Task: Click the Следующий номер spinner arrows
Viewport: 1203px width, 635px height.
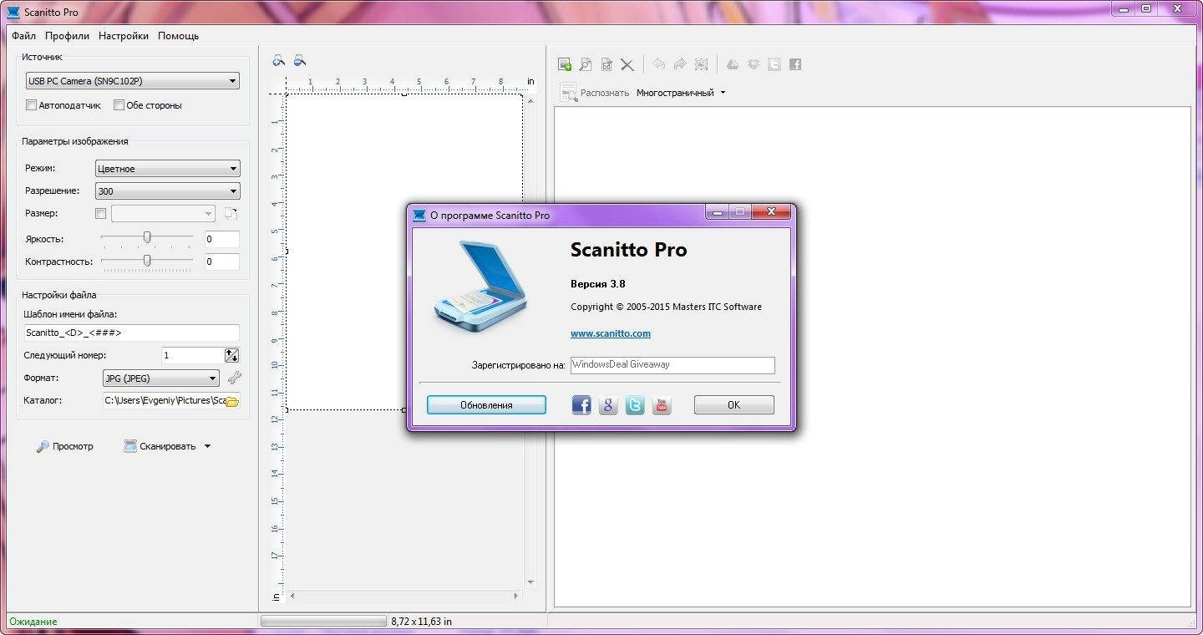Action: pos(232,355)
